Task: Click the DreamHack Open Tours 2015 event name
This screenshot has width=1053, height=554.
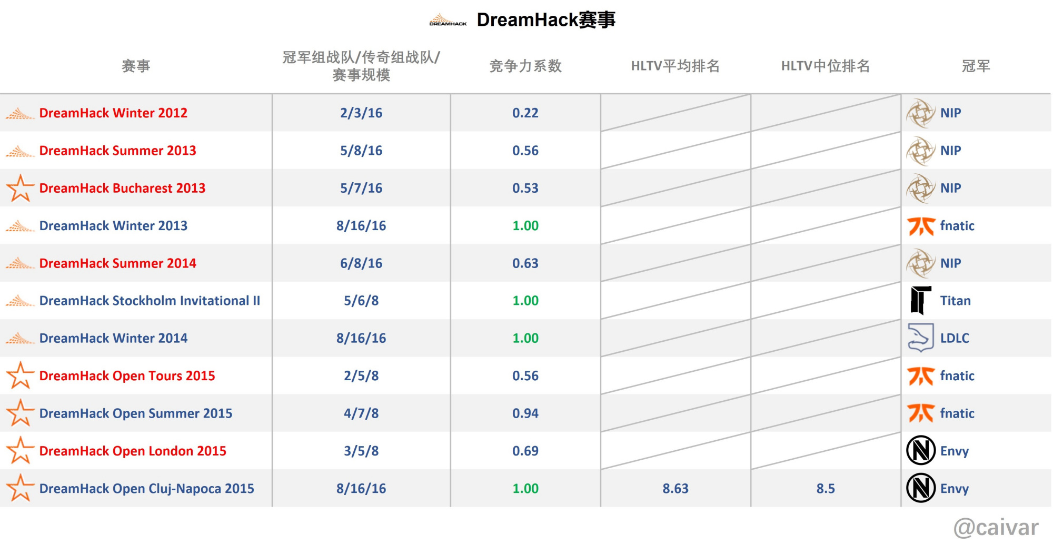Action: click(127, 376)
